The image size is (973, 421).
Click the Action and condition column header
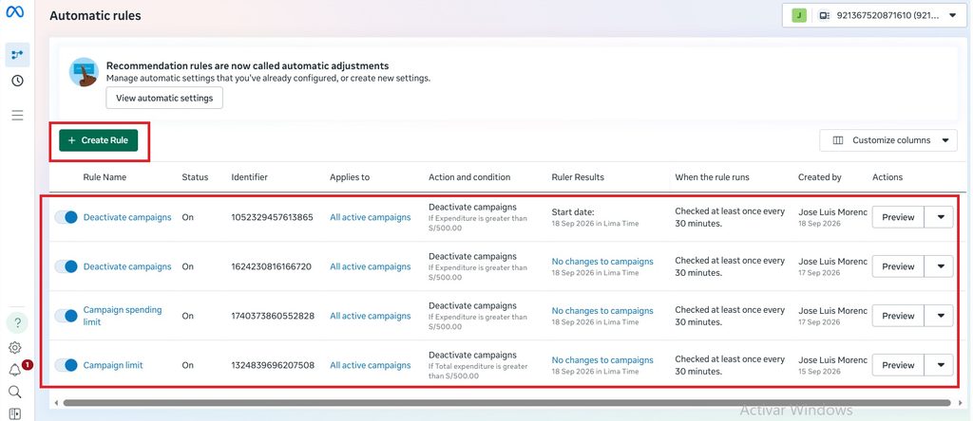[469, 177]
